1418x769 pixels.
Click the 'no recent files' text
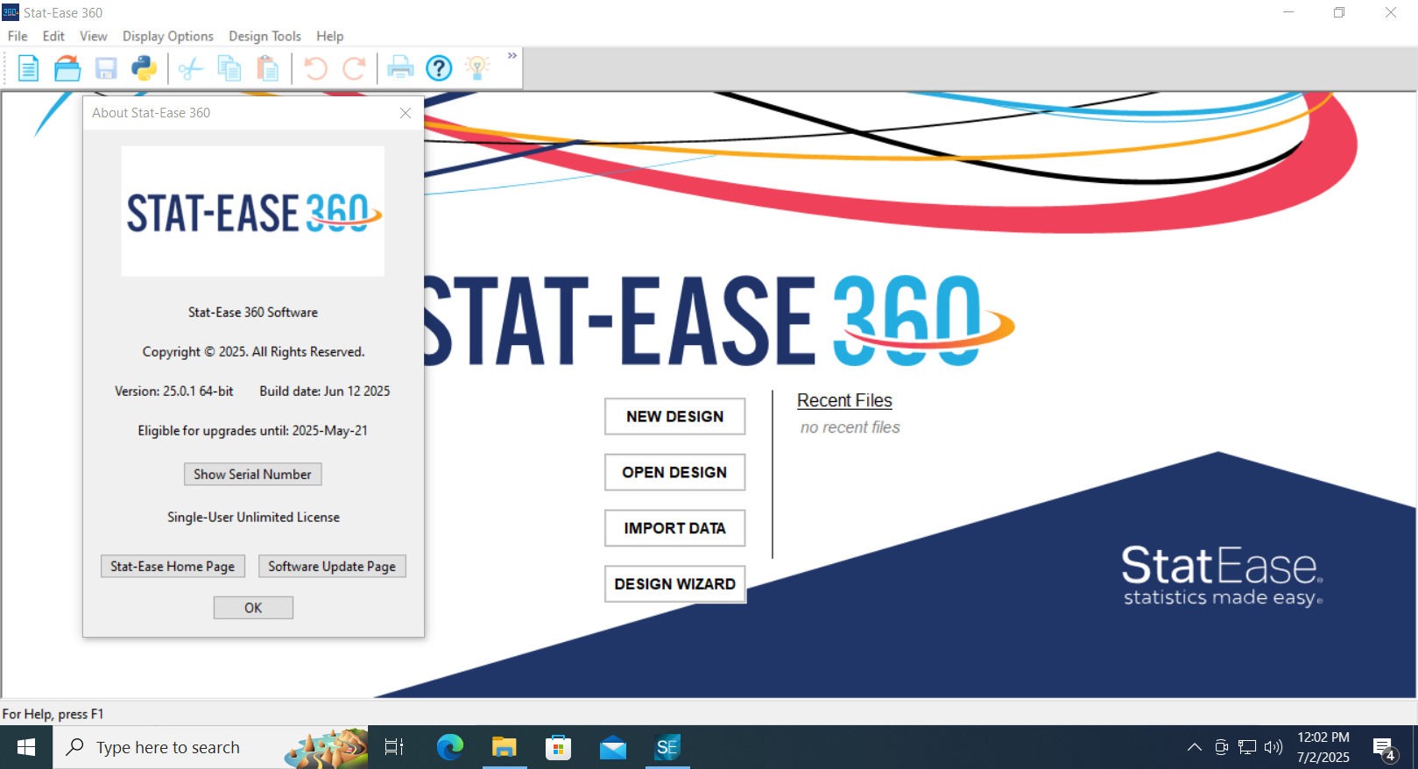pyautogui.click(x=850, y=427)
